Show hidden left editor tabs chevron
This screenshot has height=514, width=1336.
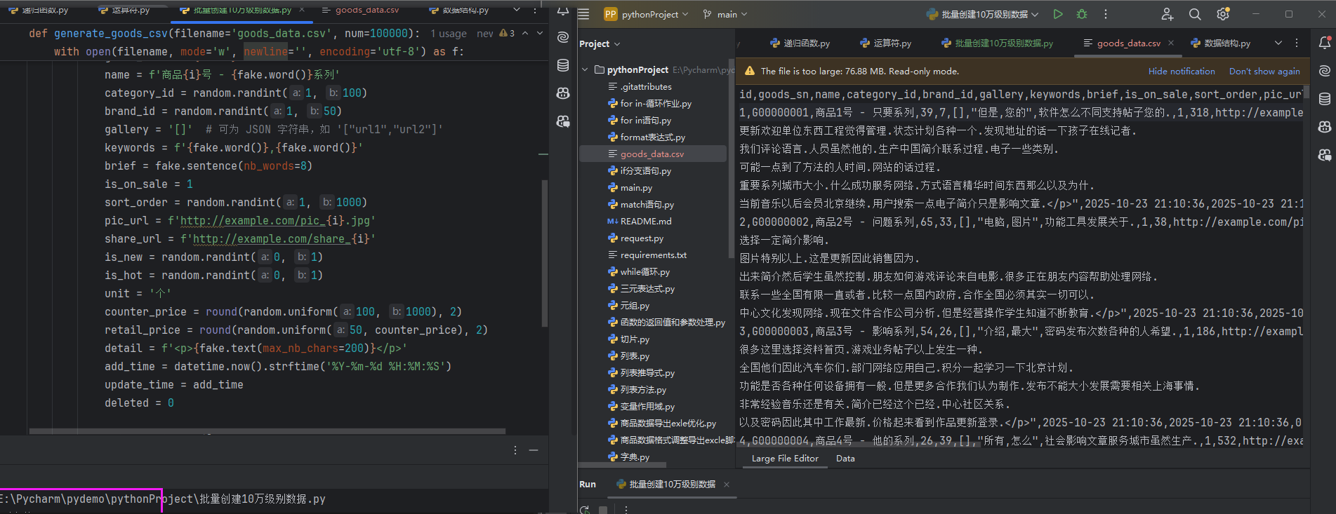[x=517, y=10]
